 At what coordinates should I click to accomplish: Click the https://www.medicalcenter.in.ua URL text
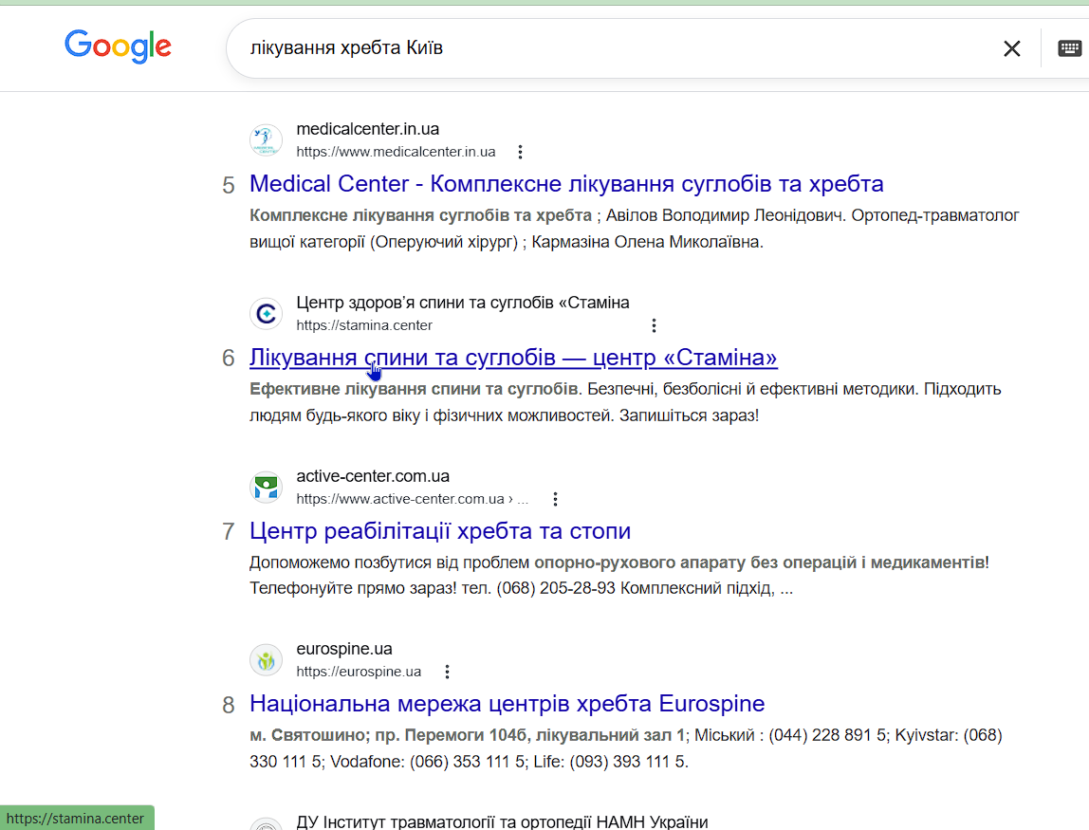point(396,152)
